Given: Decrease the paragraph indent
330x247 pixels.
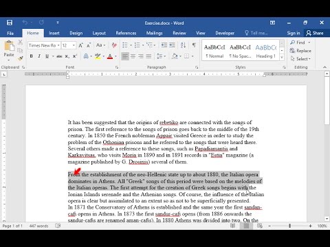Looking at the screenshot, I should click(x=164, y=45).
